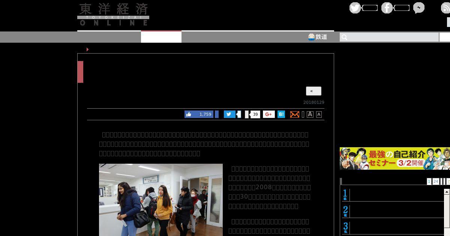Share article with the blue Twitter button

(229, 114)
